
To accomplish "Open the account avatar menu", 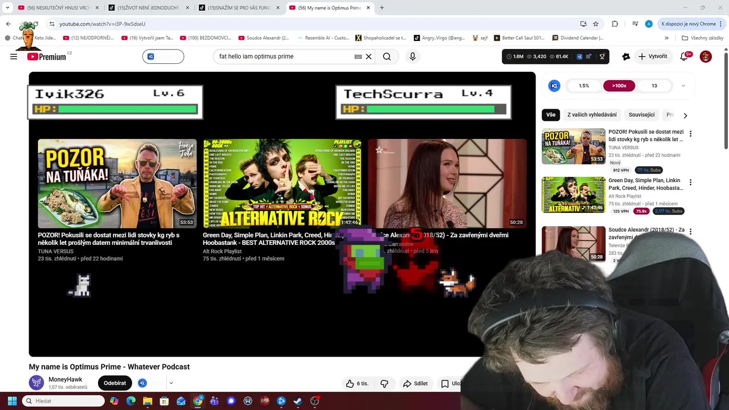I will point(706,56).
